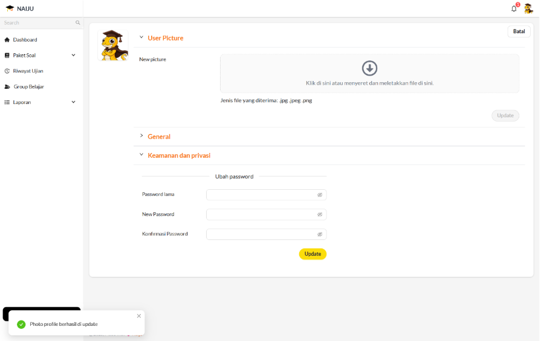This screenshot has height=341, width=544.
Task: Click the file upload drop zone
Action: 369,74
